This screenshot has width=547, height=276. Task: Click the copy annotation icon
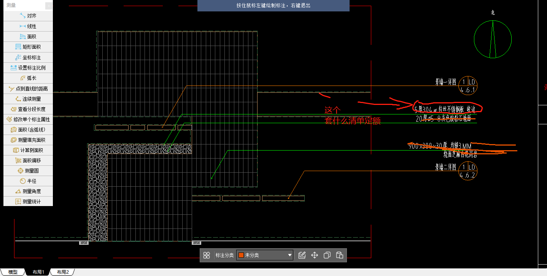(x=327, y=255)
